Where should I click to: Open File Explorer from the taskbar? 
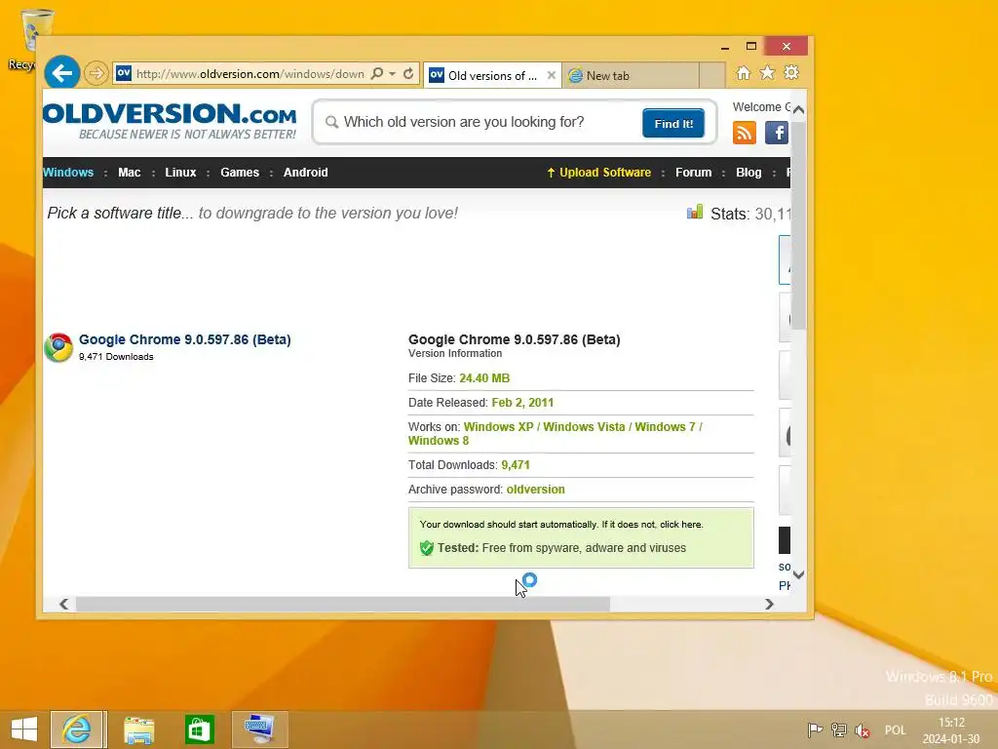click(138, 729)
